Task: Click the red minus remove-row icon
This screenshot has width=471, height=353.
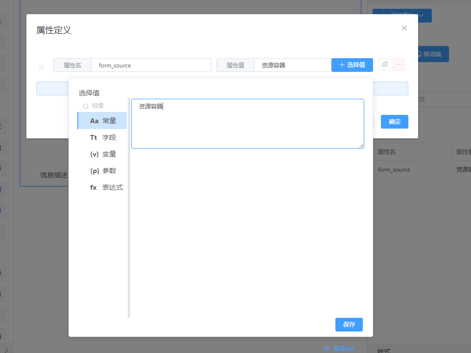Action: [x=399, y=65]
